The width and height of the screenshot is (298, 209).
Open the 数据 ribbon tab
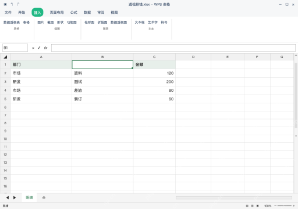(x=87, y=12)
